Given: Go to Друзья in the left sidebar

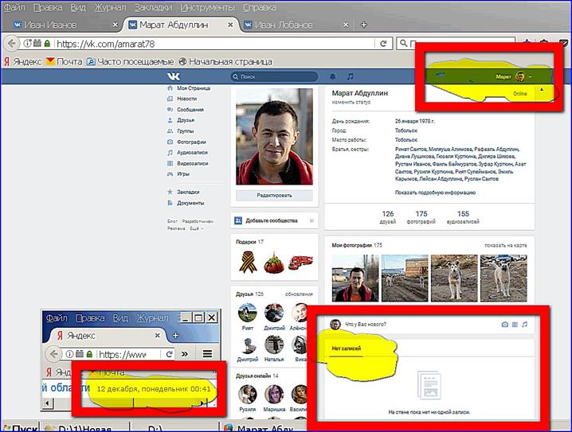Looking at the screenshot, I should [186, 120].
